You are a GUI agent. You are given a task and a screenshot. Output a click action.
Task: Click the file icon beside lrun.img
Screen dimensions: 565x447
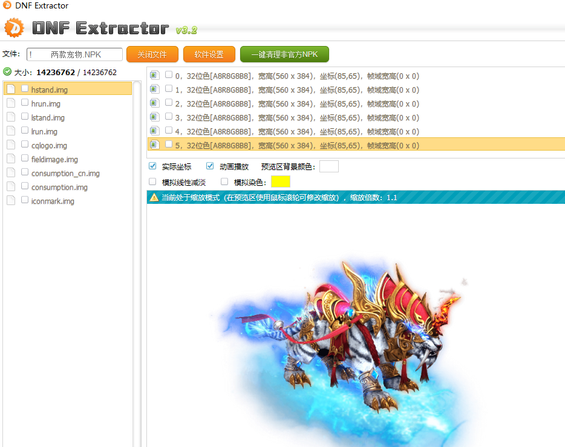pos(11,131)
